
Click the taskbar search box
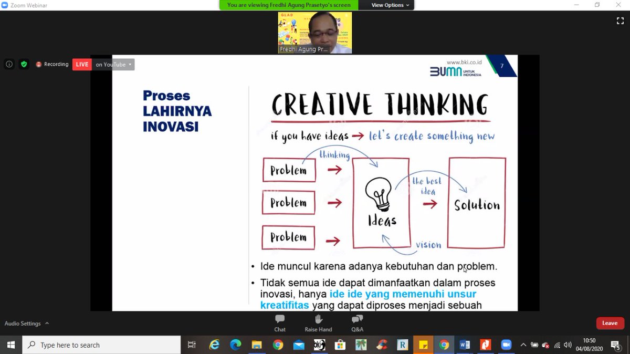pyautogui.click(x=102, y=345)
